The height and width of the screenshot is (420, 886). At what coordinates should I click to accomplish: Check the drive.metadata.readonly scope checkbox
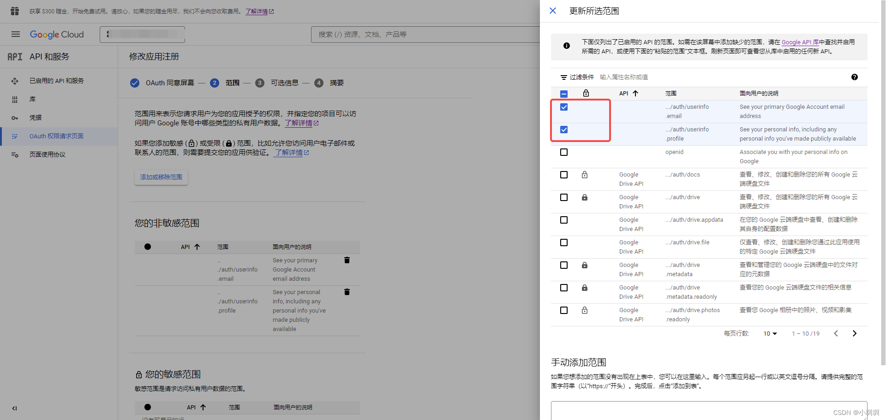pos(564,288)
